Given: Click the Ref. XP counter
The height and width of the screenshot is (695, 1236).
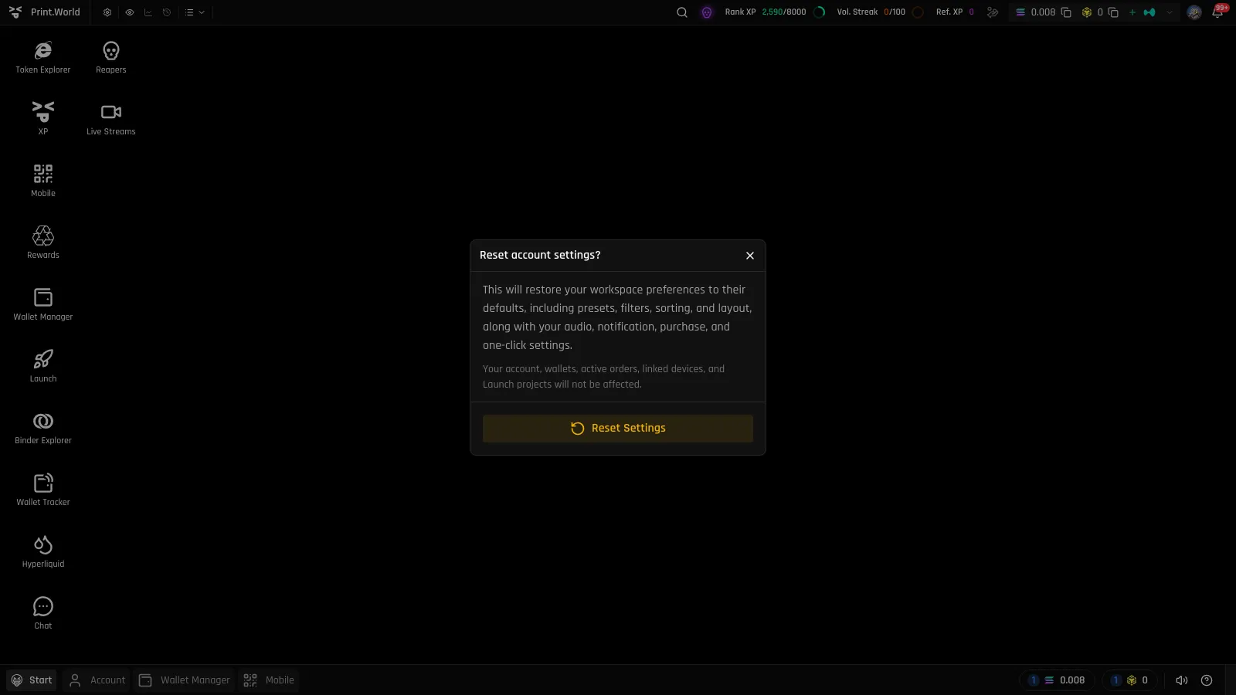Looking at the screenshot, I should pos(955,12).
